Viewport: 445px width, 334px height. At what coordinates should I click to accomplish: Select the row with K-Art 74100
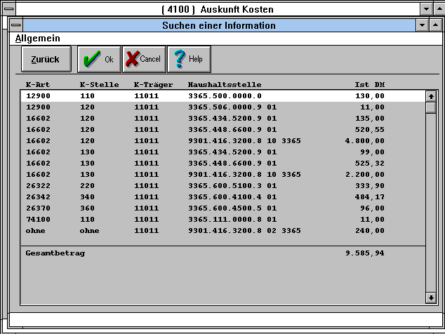[x=211, y=220]
